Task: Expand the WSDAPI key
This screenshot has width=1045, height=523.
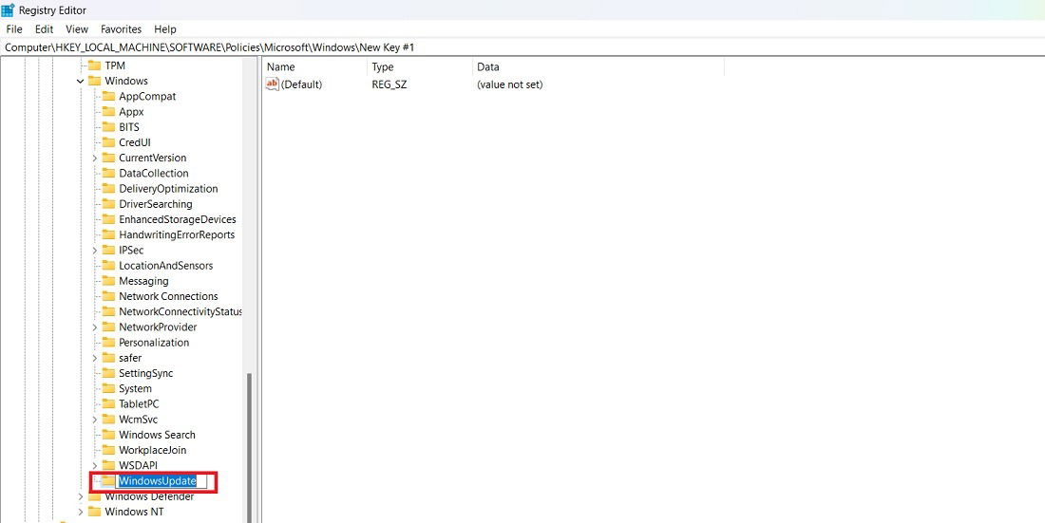Action: click(x=94, y=465)
